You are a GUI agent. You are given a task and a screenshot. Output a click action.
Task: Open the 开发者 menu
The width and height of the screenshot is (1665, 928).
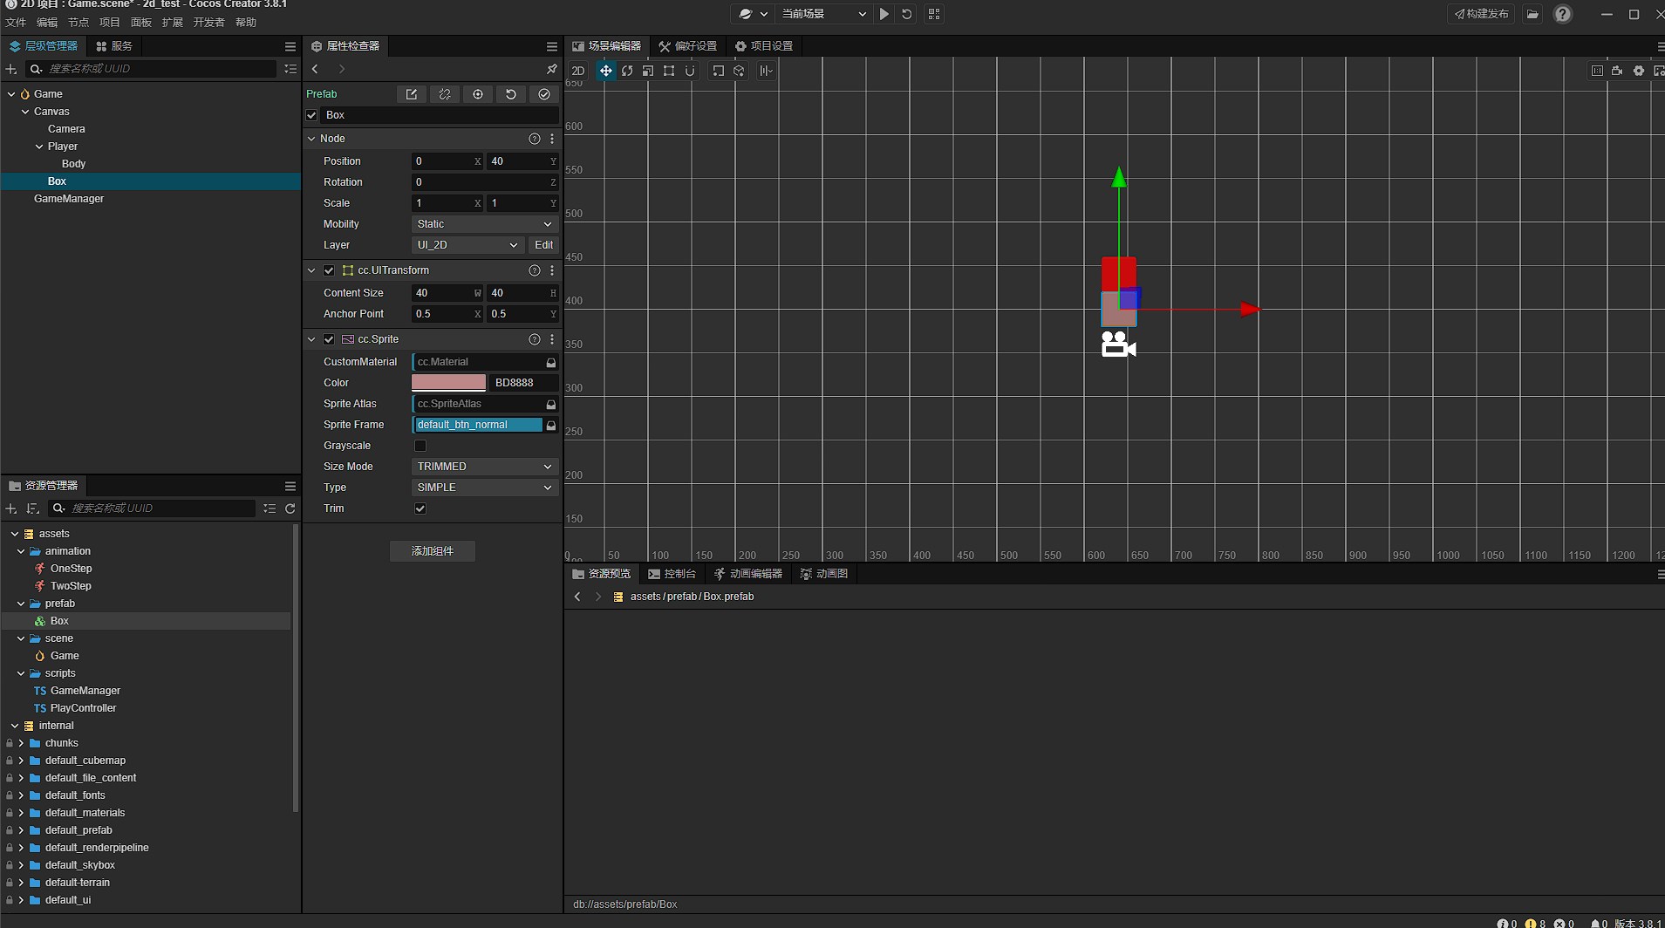pyautogui.click(x=209, y=23)
